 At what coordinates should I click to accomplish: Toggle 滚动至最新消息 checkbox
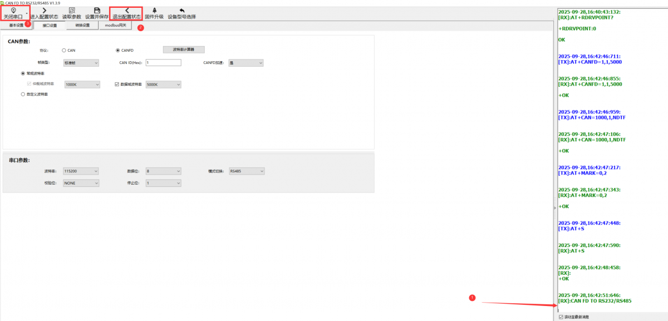pyautogui.click(x=561, y=317)
